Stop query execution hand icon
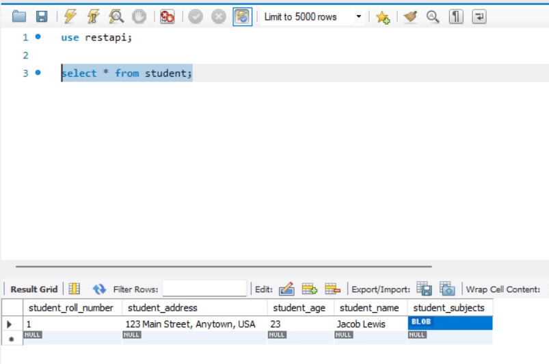Screen dimensions: 549x364 click(139, 16)
